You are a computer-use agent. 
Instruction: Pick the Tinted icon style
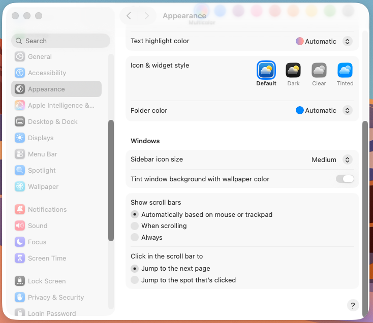[x=345, y=71]
